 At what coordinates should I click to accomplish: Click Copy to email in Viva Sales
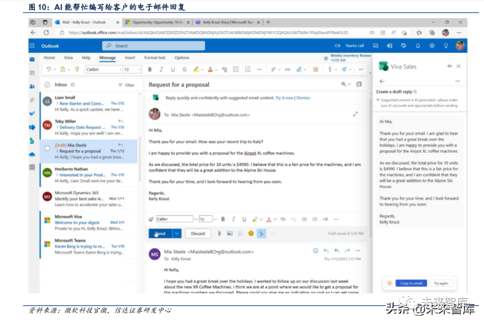[x=411, y=283]
